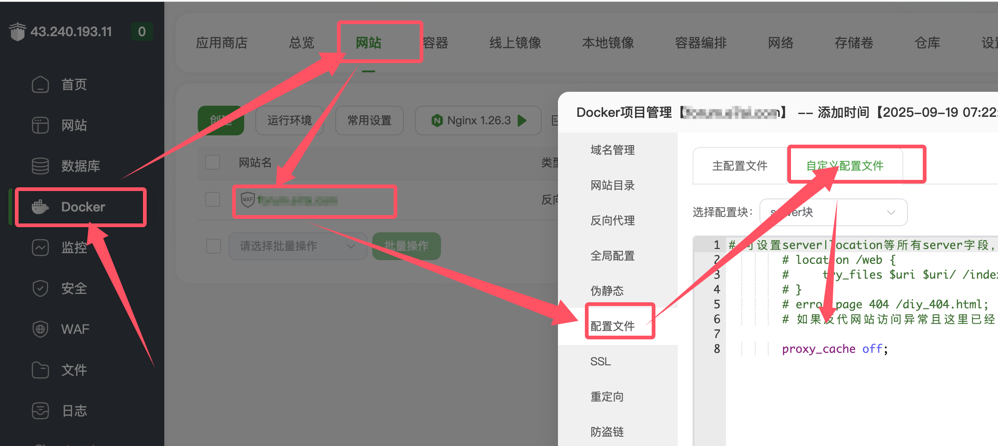The width and height of the screenshot is (998, 446).
Task: Click the Logs (日志) sidebar icon
Action: 40,411
